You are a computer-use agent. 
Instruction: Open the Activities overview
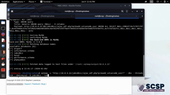click(5, 2)
